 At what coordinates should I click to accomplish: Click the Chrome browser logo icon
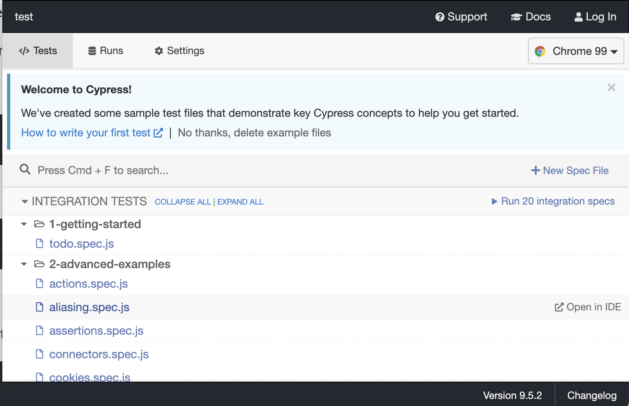[x=540, y=51]
